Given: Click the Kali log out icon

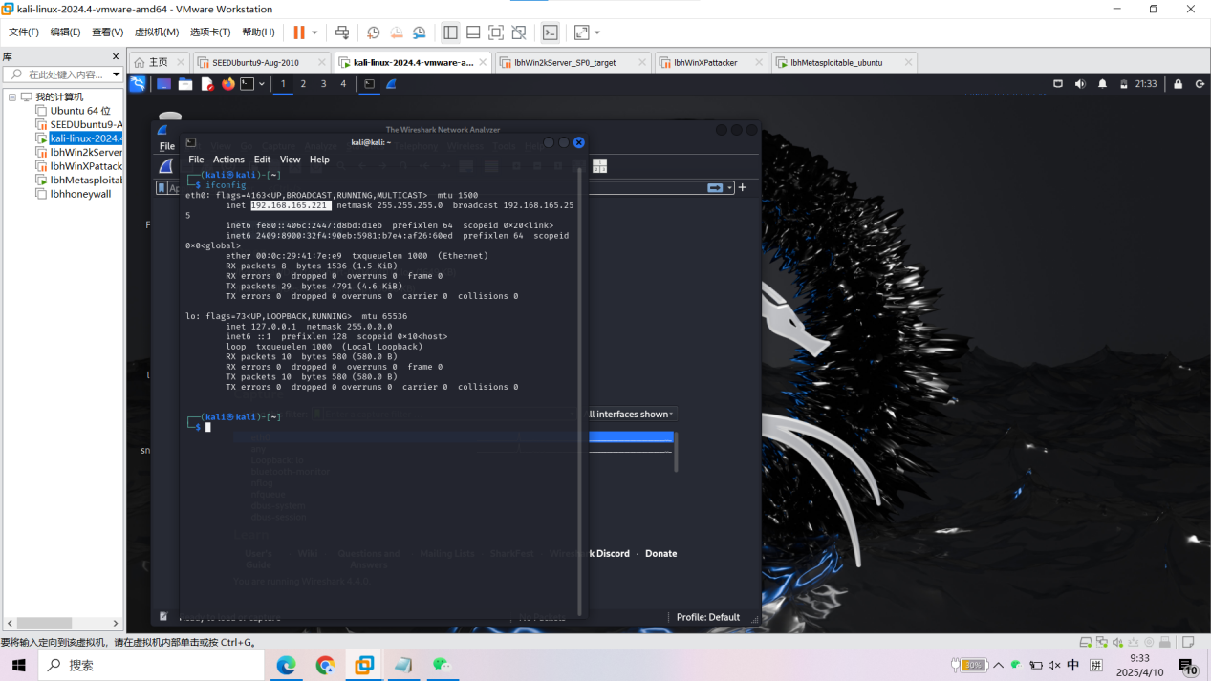Looking at the screenshot, I should [x=1200, y=84].
